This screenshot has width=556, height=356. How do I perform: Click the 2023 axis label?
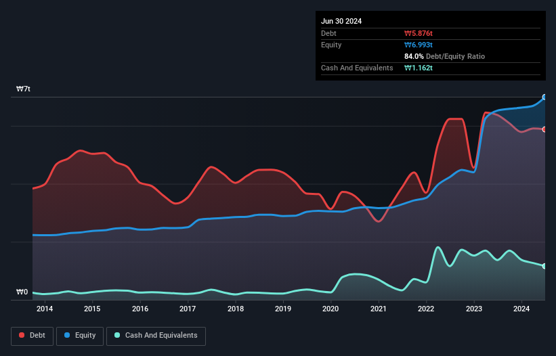click(474, 309)
